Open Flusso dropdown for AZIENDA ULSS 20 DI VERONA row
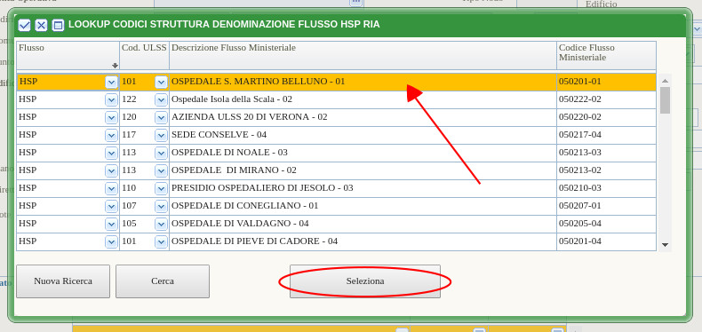Image resolution: width=702 pixels, height=332 pixels. pyautogui.click(x=111, y=118)
